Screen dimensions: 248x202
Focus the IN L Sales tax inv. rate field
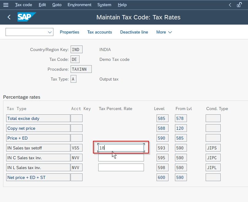pyautogui.click(x=121, y=168)
